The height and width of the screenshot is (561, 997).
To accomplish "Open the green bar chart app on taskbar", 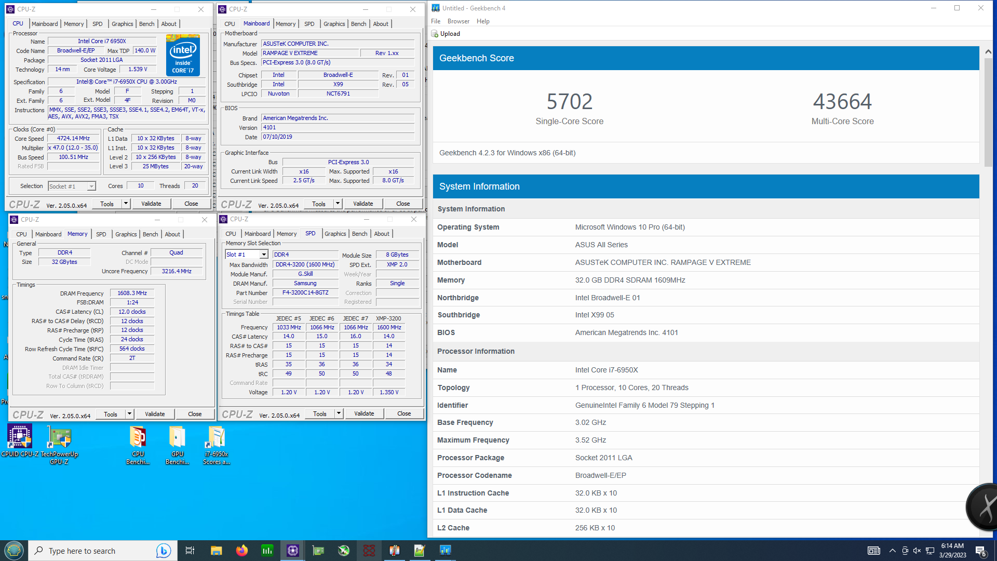I will click(x=267, y=551).
